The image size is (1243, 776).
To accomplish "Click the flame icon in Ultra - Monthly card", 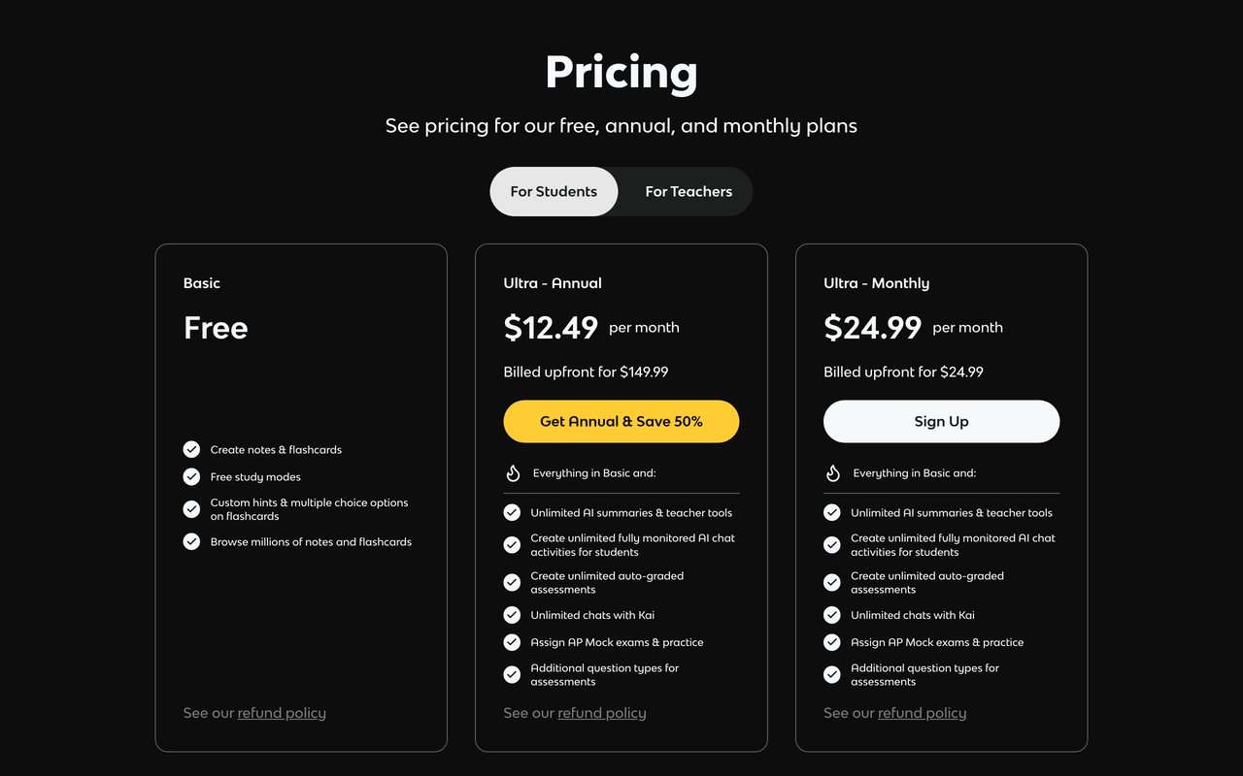I will [833, 473].
